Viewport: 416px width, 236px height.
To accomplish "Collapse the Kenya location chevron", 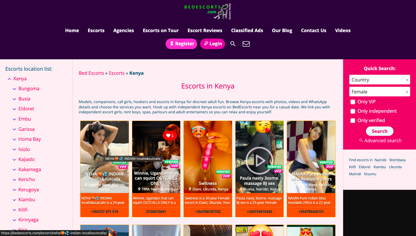I will [9, 79].
